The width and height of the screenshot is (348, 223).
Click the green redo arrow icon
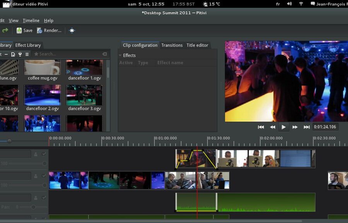pos(5,30)
